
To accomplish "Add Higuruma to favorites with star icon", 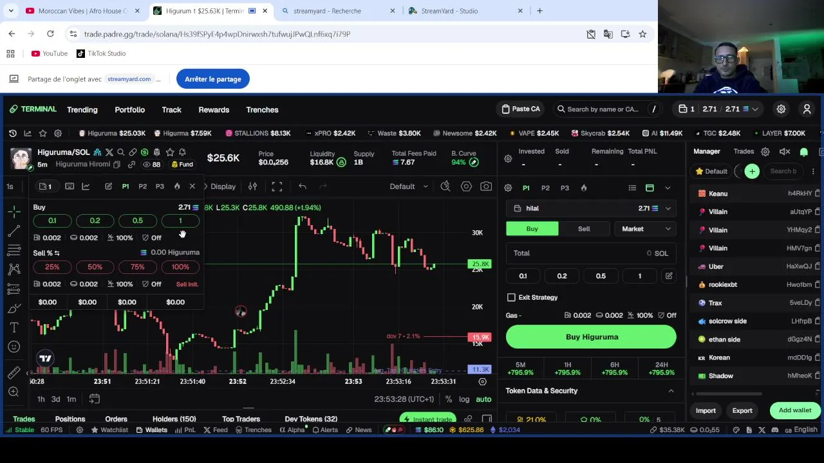I will pyautogui.click(x=170, y=152).
